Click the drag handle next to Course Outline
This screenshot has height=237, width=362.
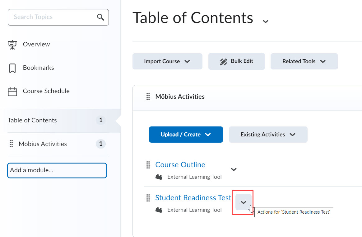pyautogui.click(x=148, y=164)
